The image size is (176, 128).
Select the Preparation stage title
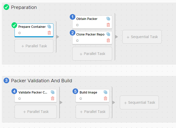pyautogui.click(x=24, y=7)
